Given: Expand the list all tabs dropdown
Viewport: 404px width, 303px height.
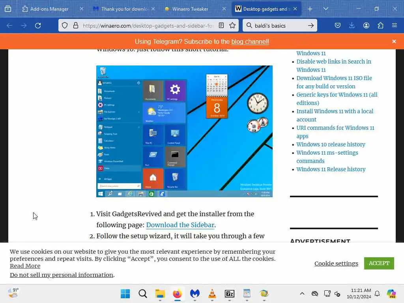Looking at the screenshot, I should 325,9.
